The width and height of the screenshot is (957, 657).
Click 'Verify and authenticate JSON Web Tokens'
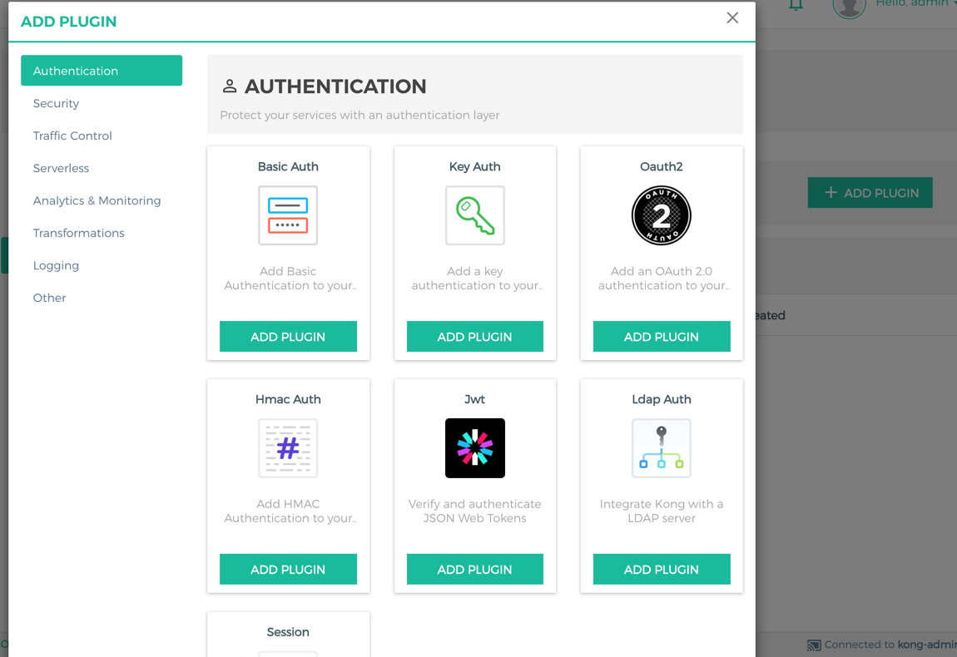coord(475,511)
